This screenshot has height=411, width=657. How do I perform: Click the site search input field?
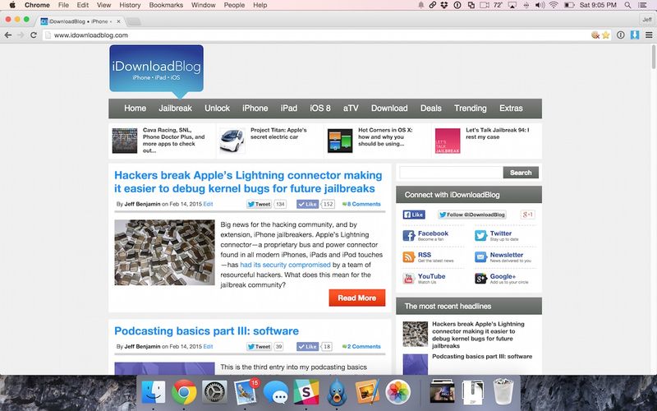451,173
